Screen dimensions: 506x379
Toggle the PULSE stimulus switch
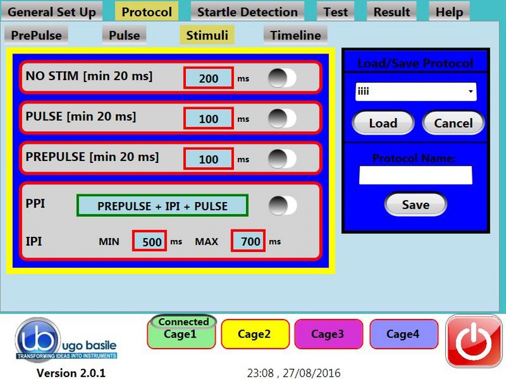(x=282, y=118)
